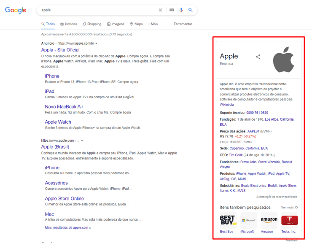Open the Tesla, Inc. text link

pyautogui.click(x=288, y=232)
